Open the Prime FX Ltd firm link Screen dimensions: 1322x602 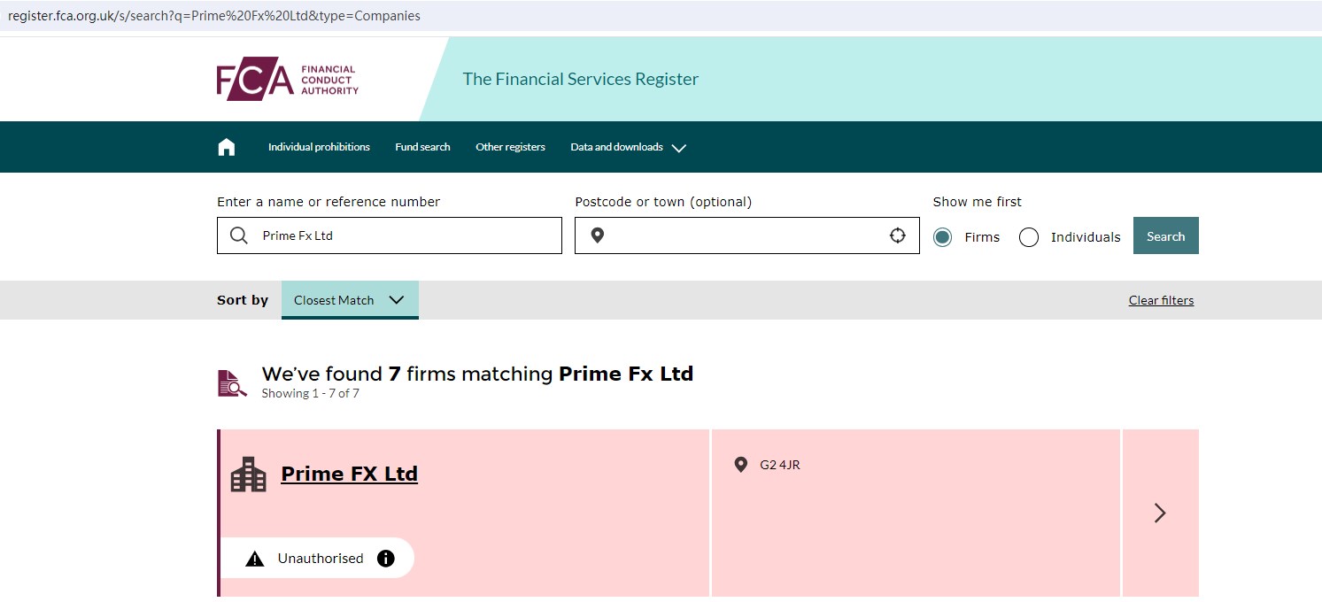coord(349,474)
